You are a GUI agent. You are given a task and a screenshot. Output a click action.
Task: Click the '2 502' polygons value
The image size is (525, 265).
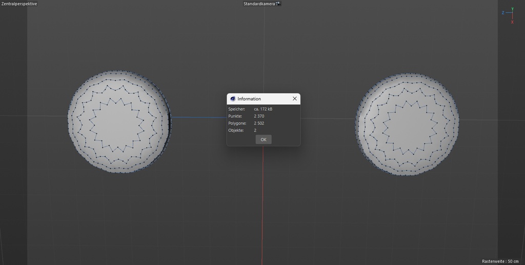pos(259,123)
